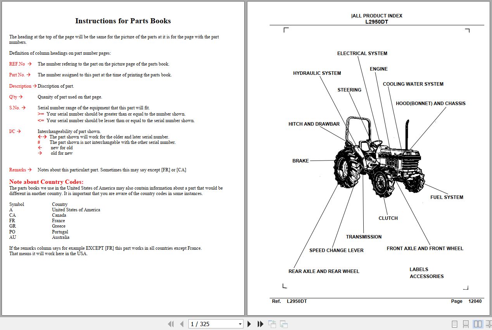Go to the first page

171,324
